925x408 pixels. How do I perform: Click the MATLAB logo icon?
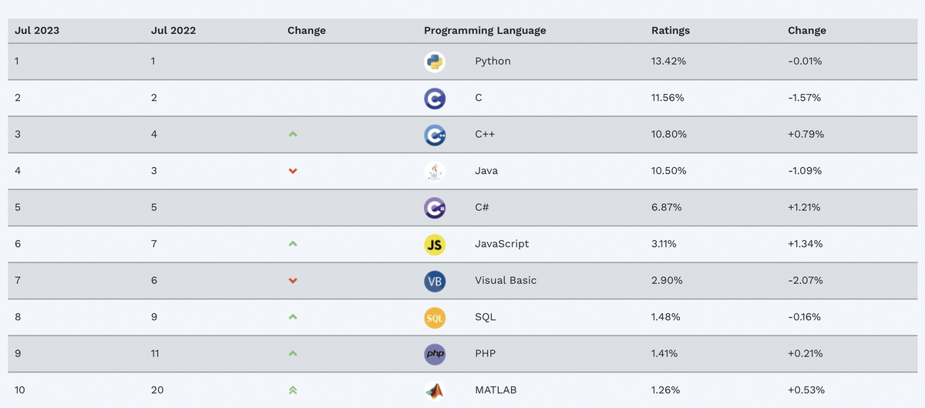(x=435, y=390)
